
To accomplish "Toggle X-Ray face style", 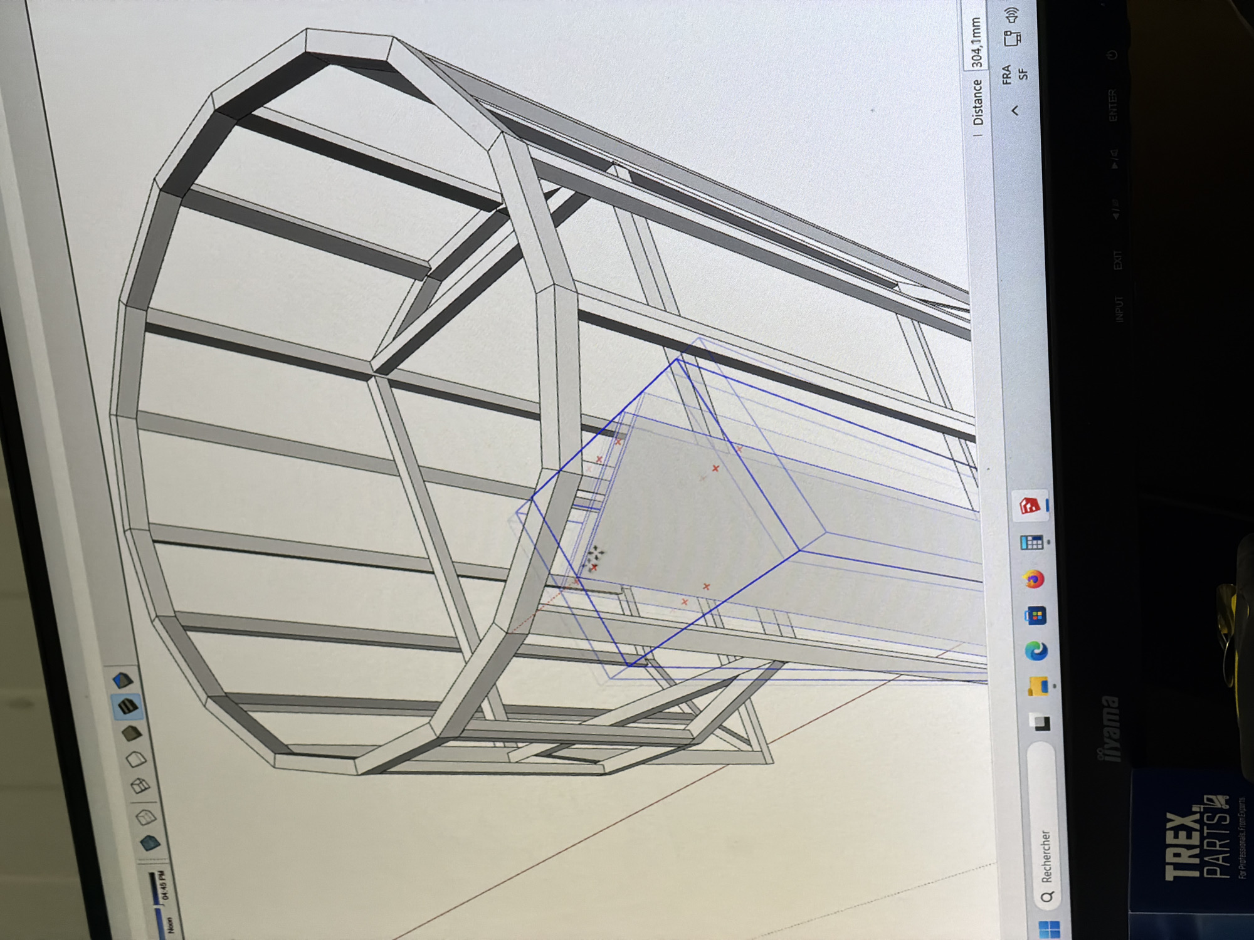I will pos(150,842).
